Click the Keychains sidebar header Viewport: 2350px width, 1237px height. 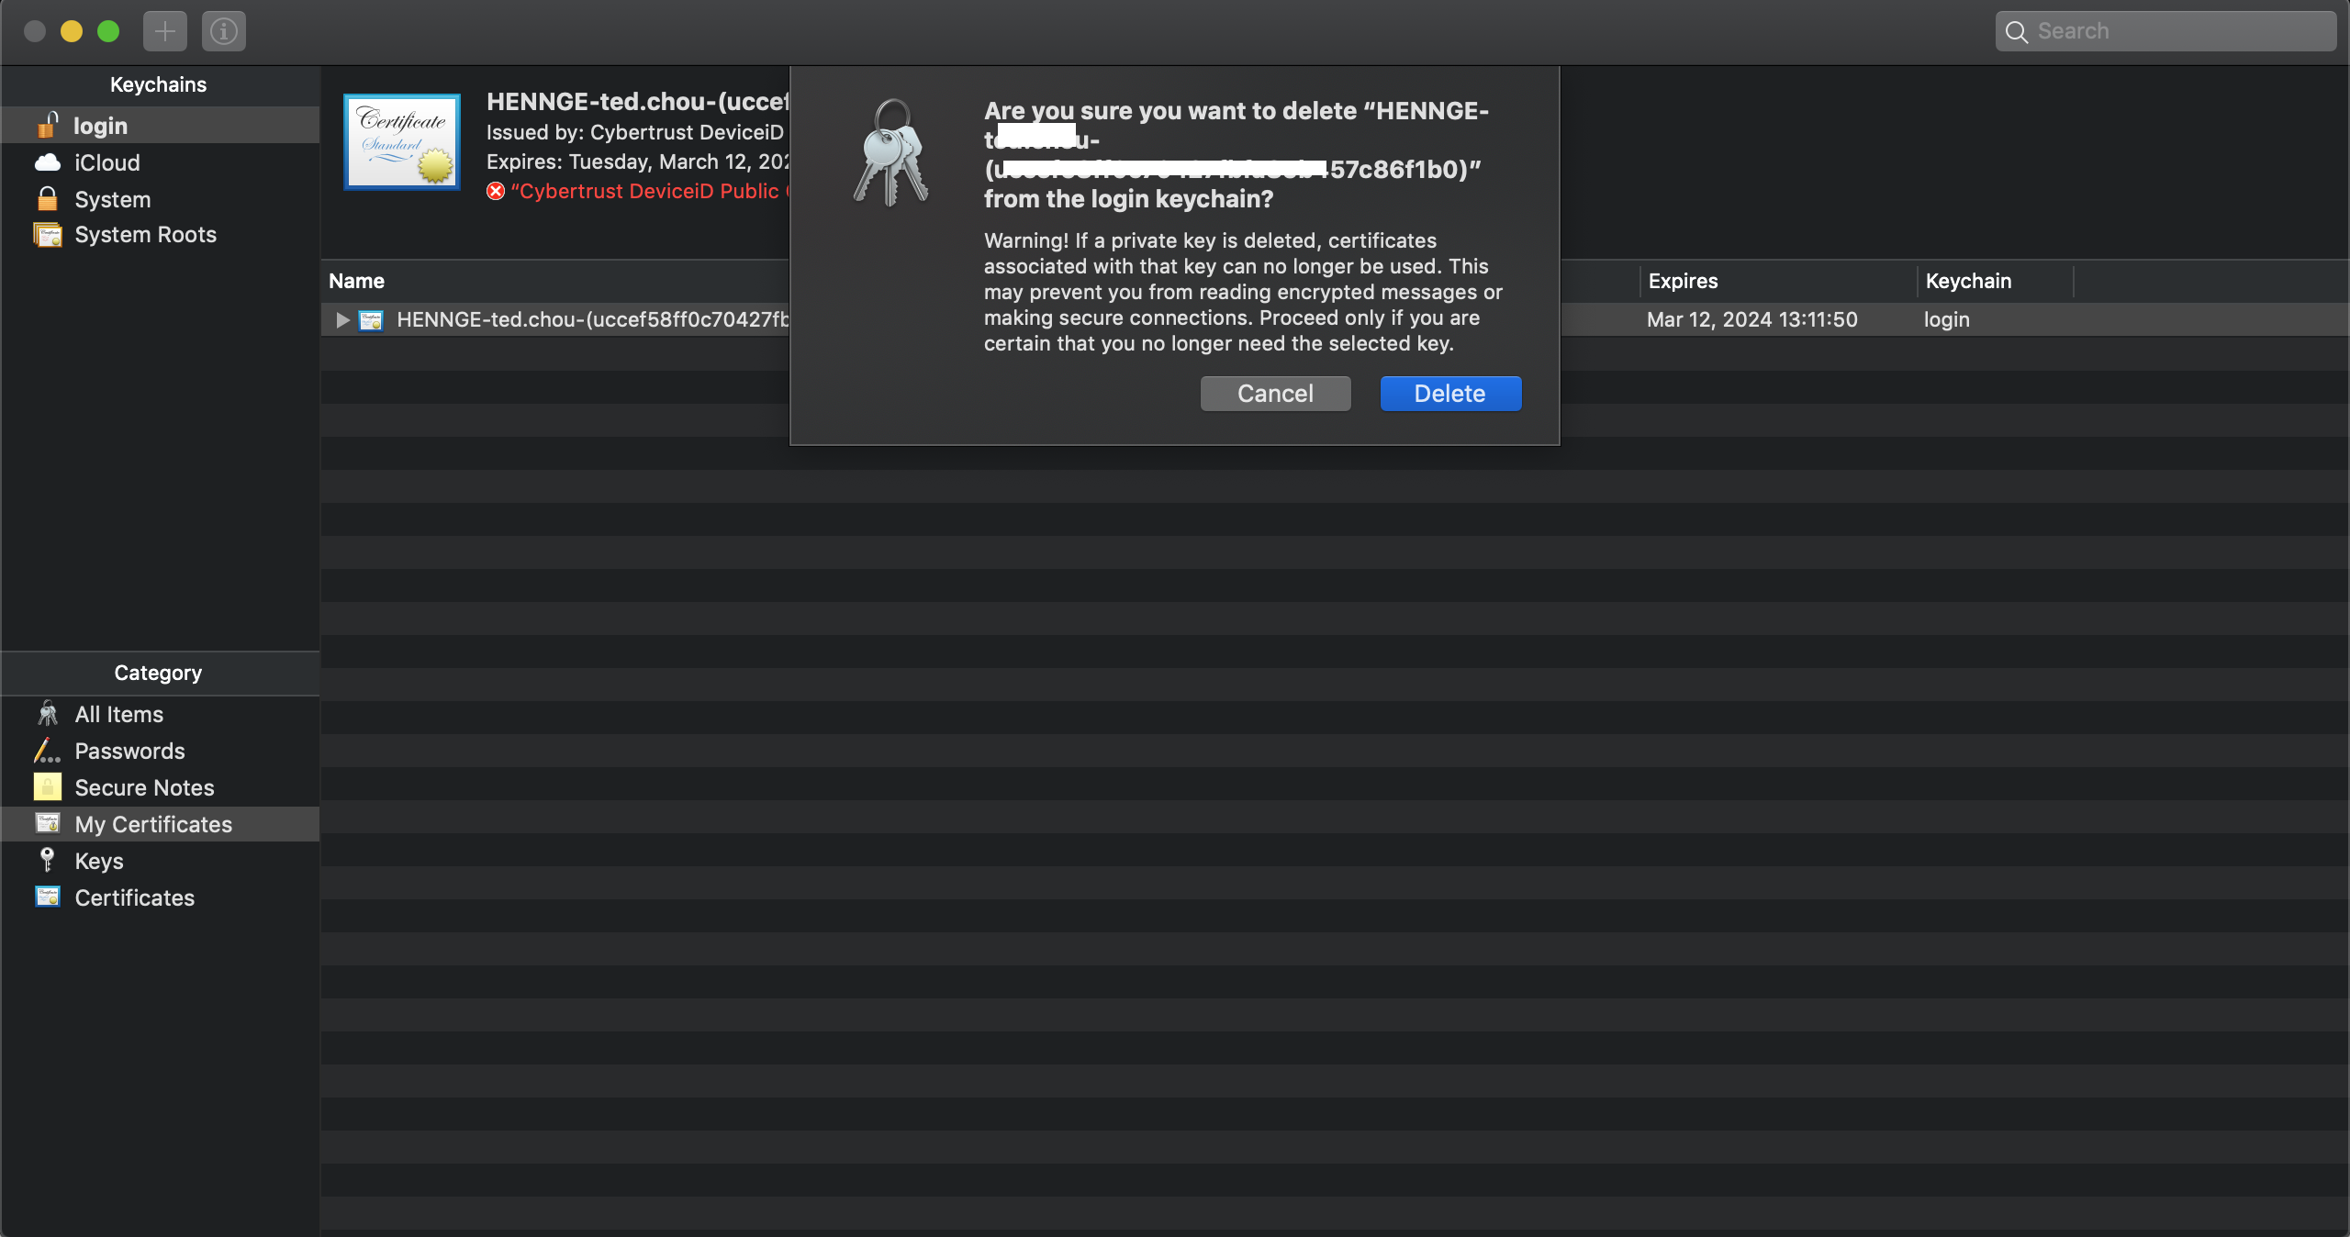(159, 84)
